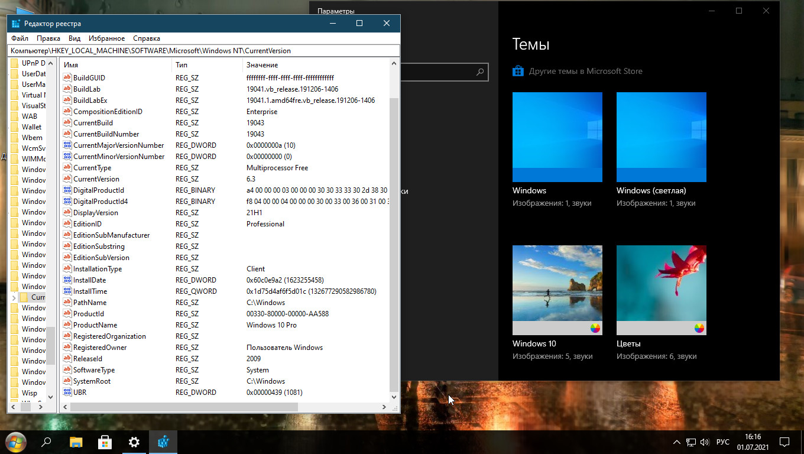Image resolution: width=804 pixels, height=454 pixels.
Task: Click the volume speaker tray icon
Action: [x=705, y=442]
